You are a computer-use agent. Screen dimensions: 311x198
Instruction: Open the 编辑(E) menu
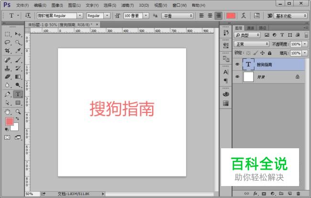click(x=40, y=5)
